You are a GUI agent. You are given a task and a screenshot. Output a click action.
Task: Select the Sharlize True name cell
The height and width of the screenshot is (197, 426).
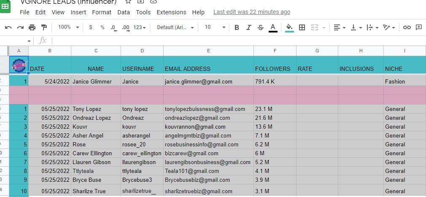(96, 190)
